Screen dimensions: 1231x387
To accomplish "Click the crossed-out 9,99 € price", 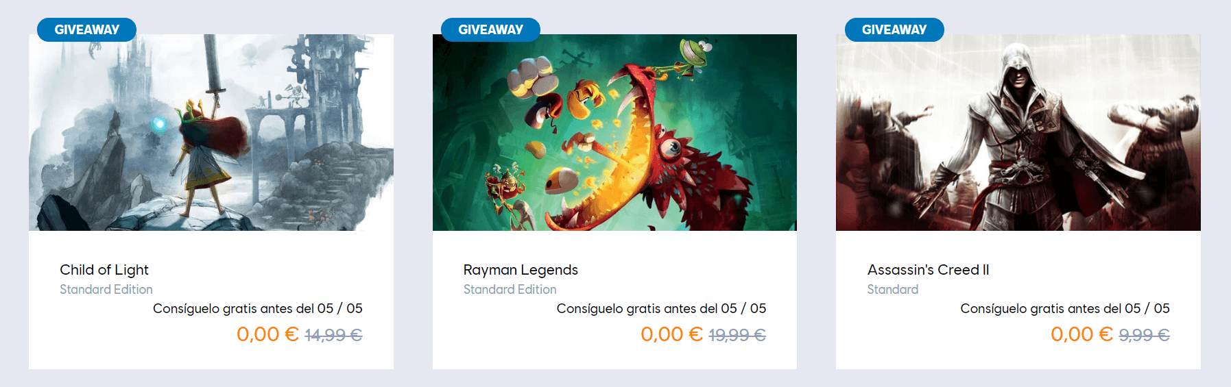I will [1144, 335].
